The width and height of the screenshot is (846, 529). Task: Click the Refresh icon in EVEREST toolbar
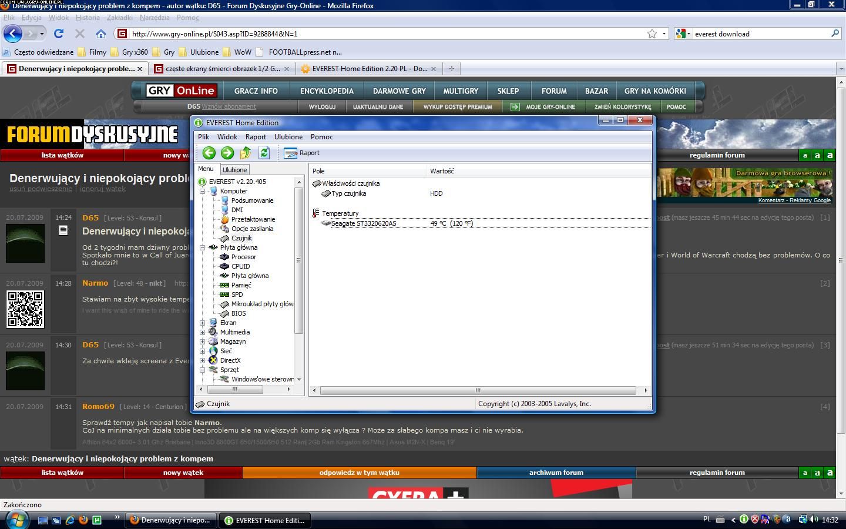coord(264,153)
